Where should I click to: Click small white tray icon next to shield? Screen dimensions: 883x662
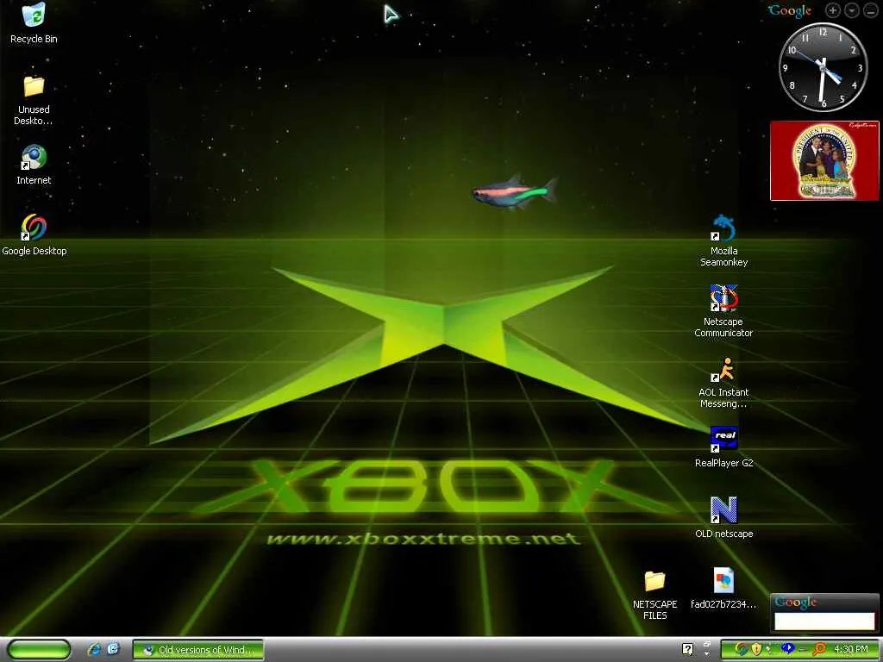coord(769,649)
